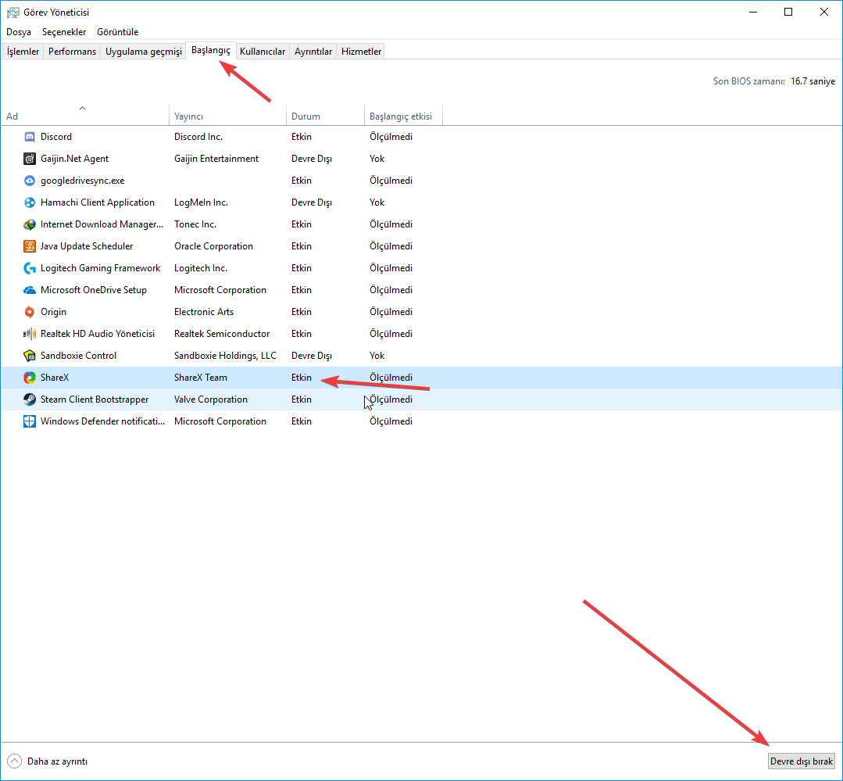Click the ShareX app icon
Image resolution: width=843 pixels, height=781 pixels.
pyautogui.click(x=30, y=378)
